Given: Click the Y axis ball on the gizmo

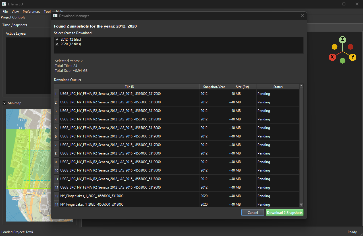Looking at the screenshot, I should [353, 57].
